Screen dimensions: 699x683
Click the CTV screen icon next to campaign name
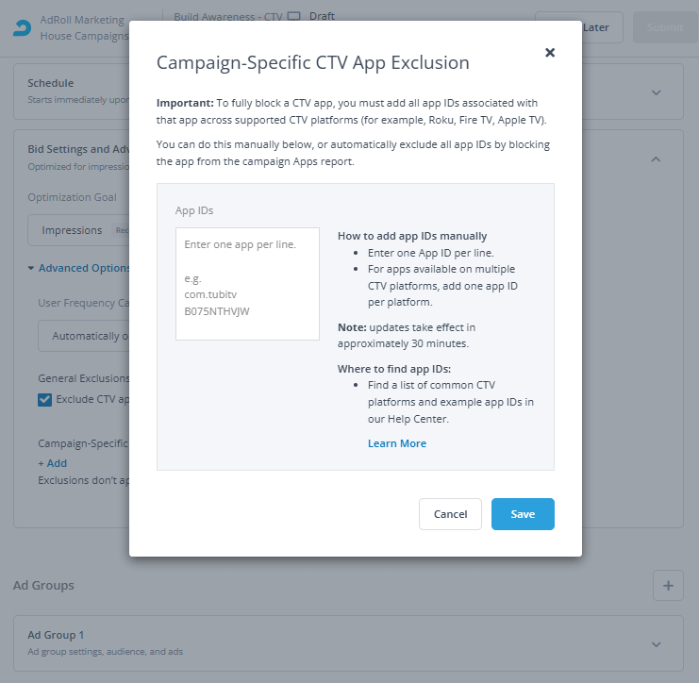point(293,16)
